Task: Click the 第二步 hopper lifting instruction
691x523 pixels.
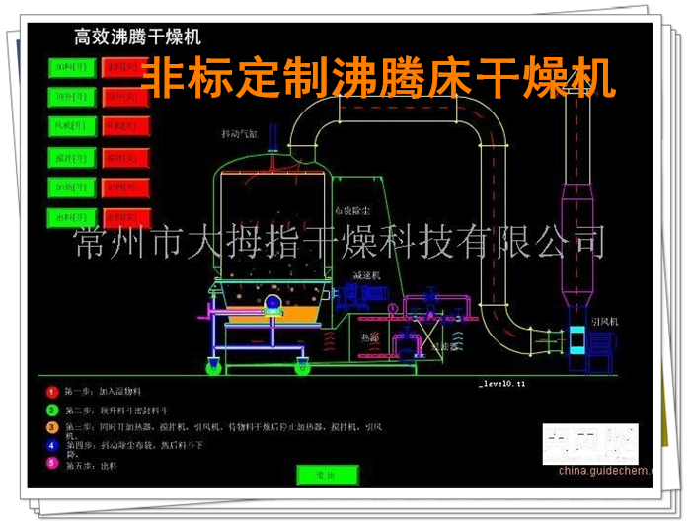Action: click(116, 411)
